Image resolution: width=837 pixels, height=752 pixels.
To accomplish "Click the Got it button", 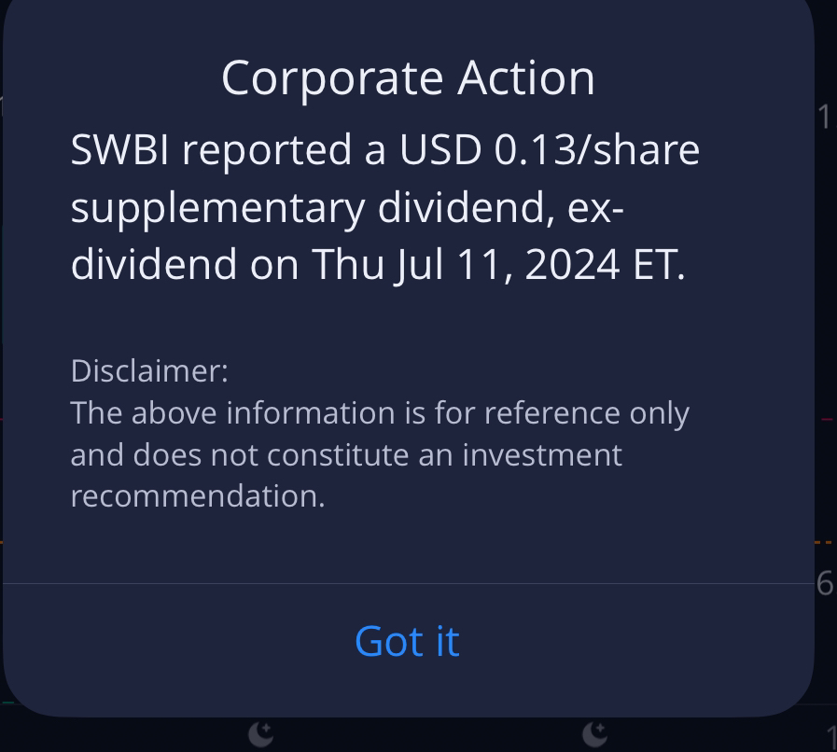I will click(407, 642).
